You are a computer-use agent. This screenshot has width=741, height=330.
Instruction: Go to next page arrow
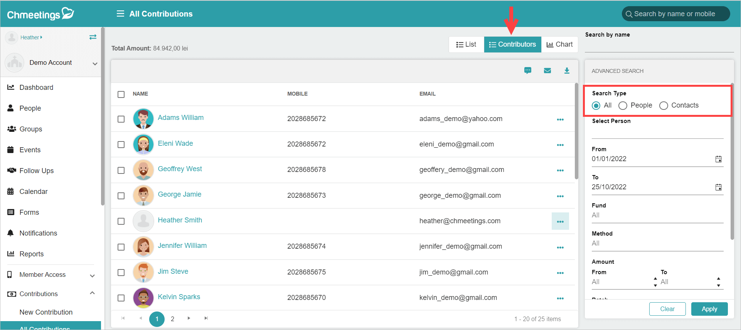coord(189,318)
